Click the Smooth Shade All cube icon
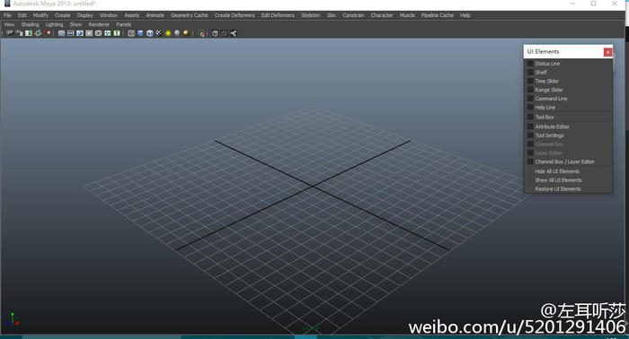629x339 pixels. (140, 33)
